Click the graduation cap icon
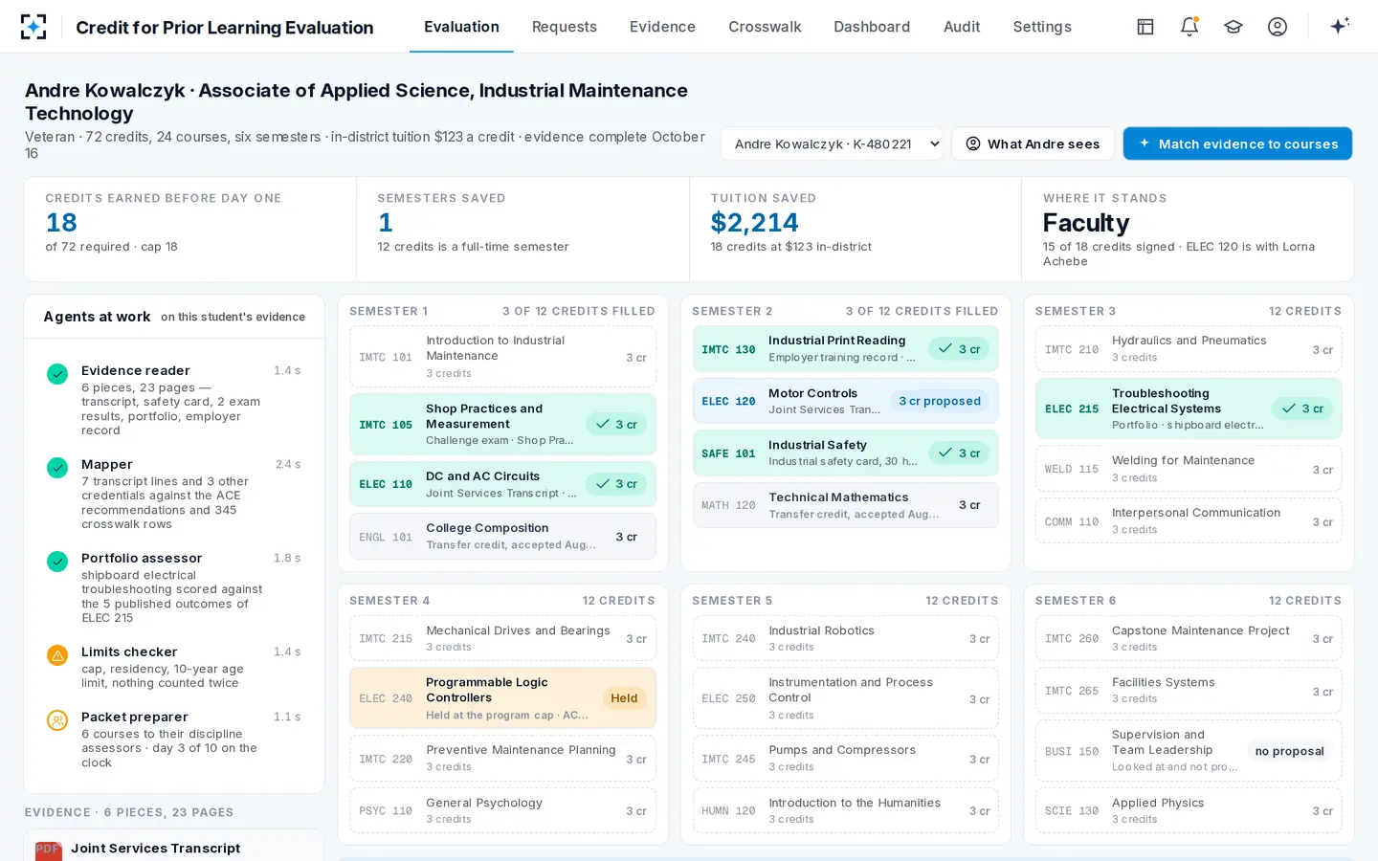 [1234, 27]
